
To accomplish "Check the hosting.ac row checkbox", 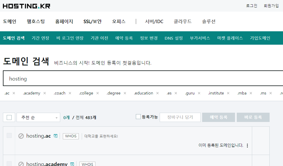I will pyautogui.click(x=9, y=135).
